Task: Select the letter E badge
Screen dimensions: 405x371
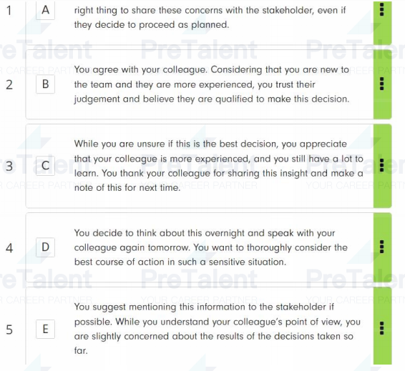Action: click(46, 329)
